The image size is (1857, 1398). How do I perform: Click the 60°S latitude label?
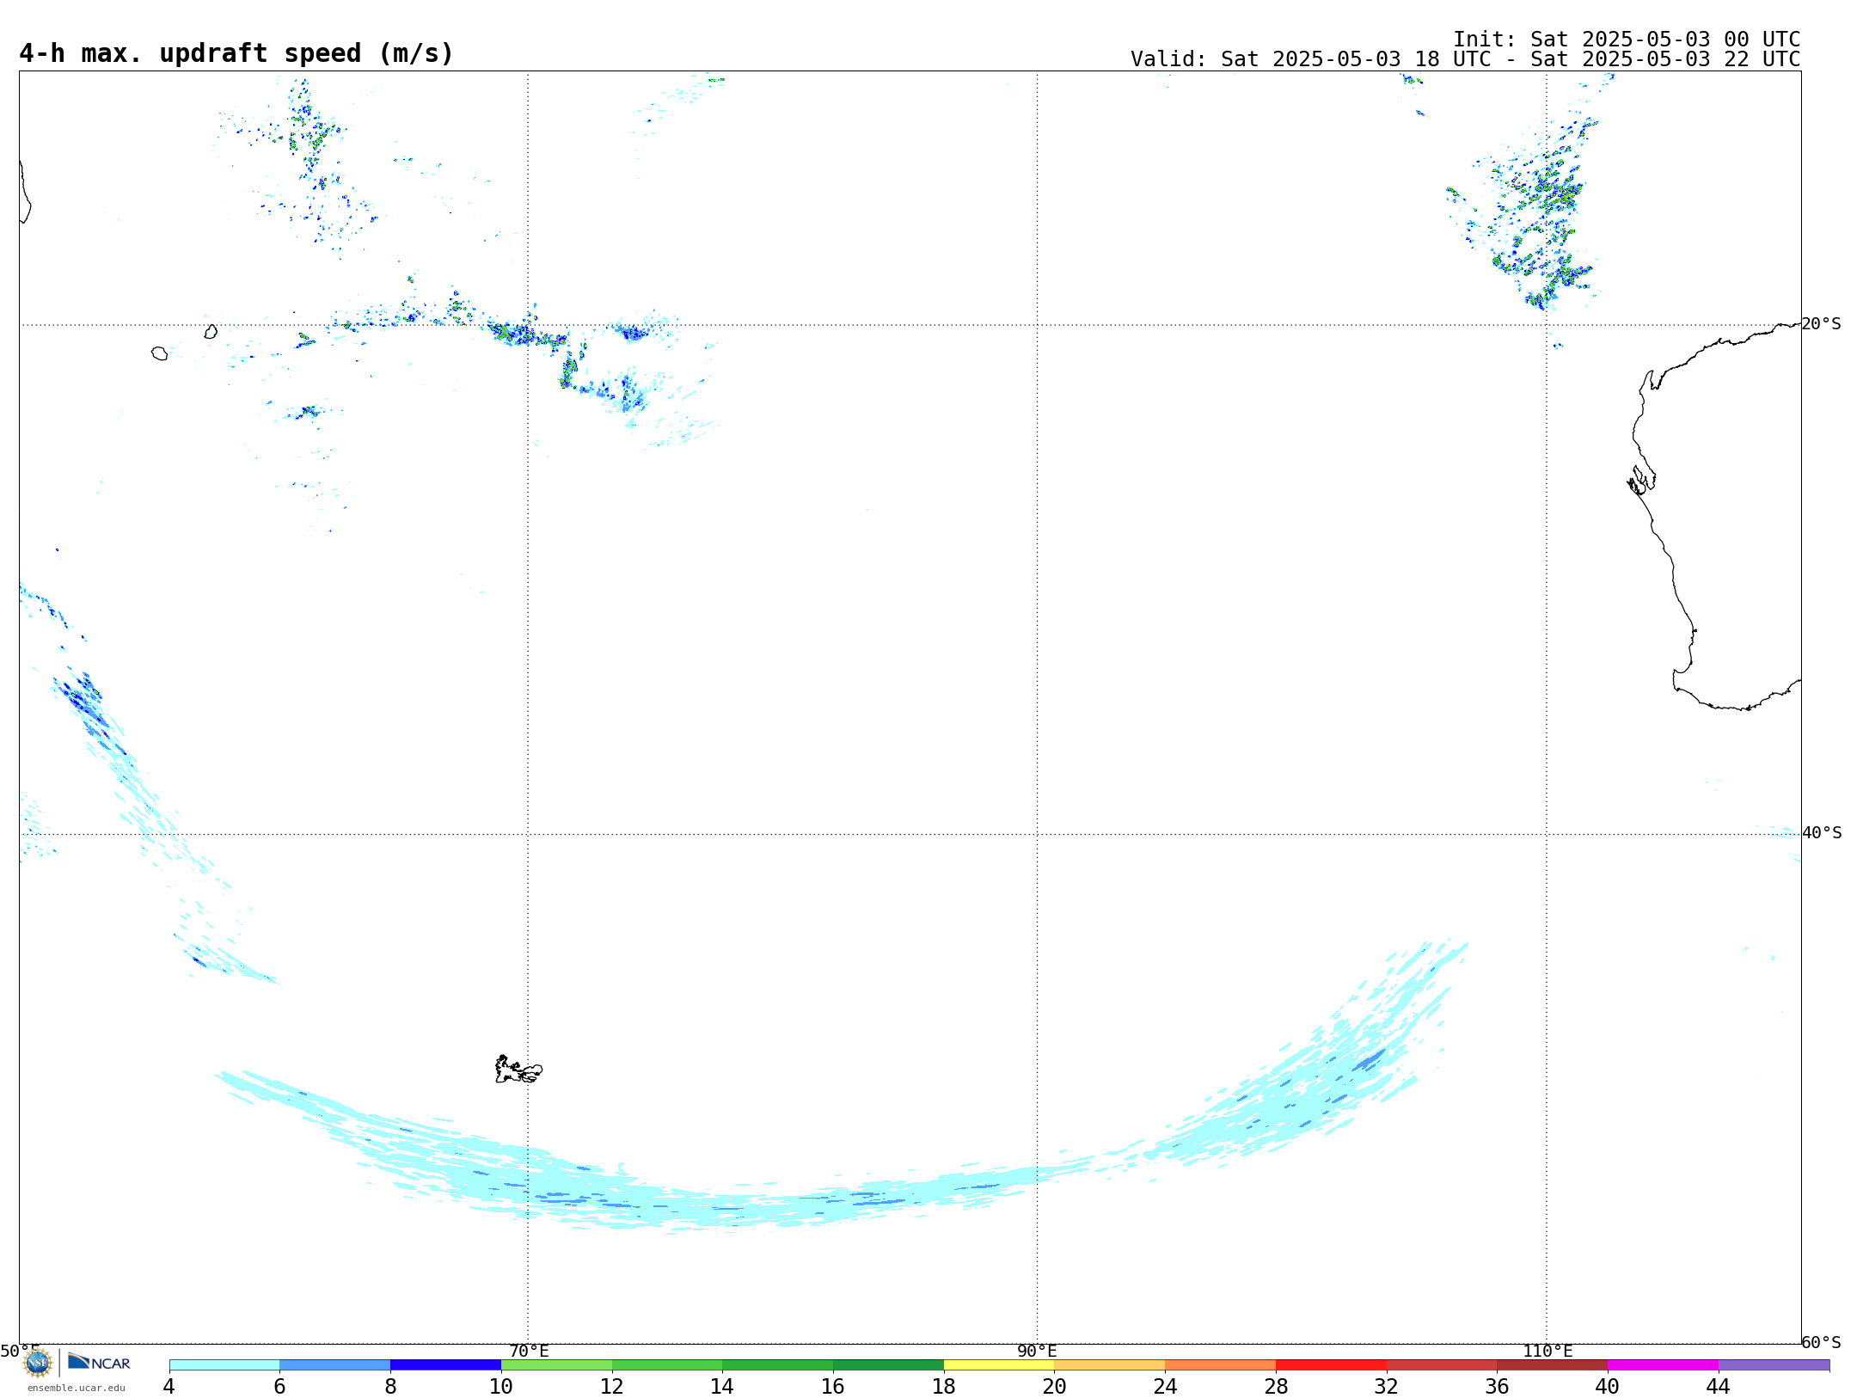click(x=1822, y=1342)
